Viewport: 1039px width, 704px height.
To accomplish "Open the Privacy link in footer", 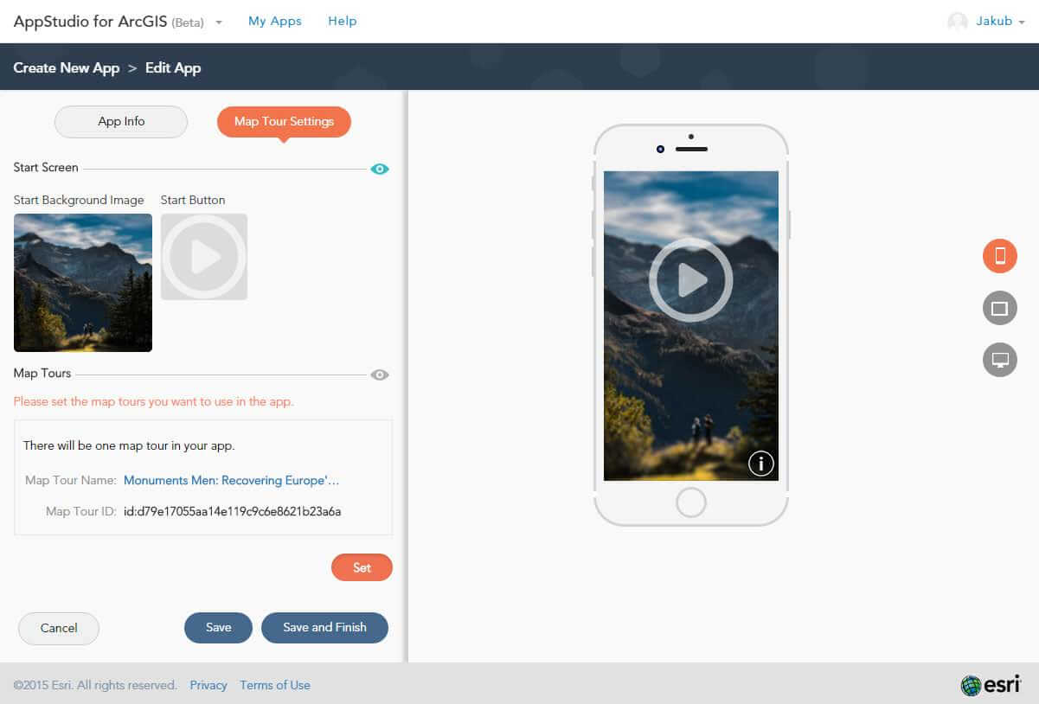I will 208,685.
